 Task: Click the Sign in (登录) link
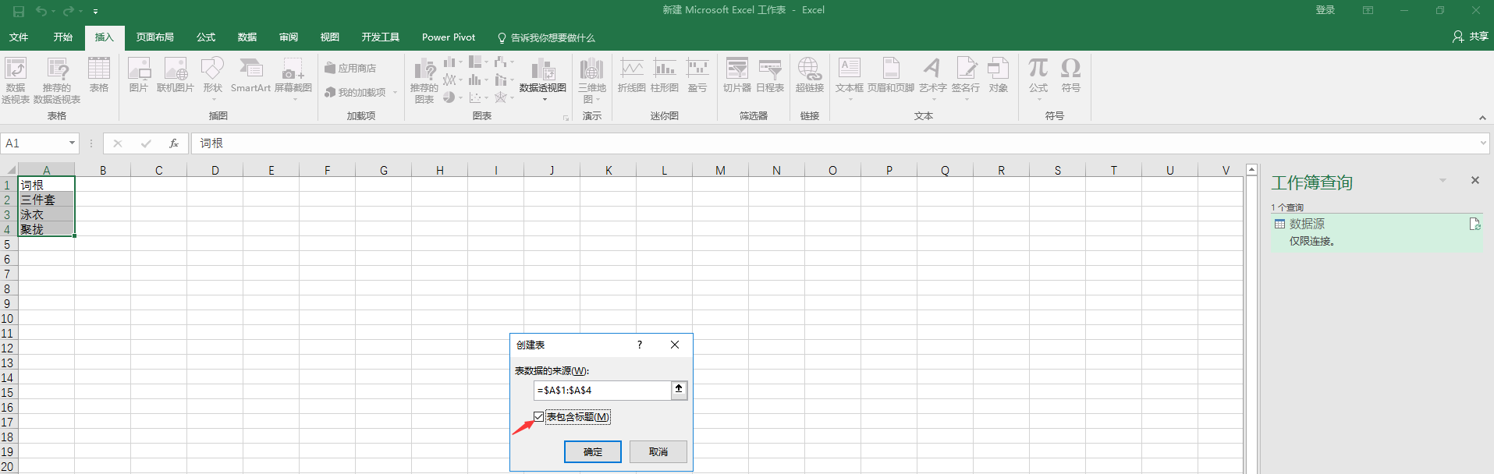coord(1325,10)
